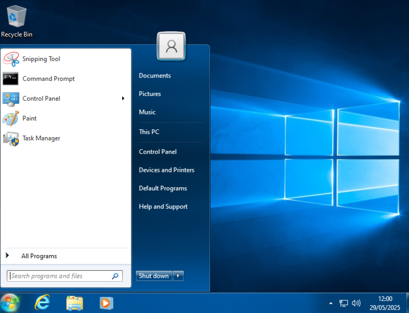Launch Windows Media Player from the taskbar
The width and height of the screenshot is (409, 313).
pyautogui.click(x=106, y=302)
